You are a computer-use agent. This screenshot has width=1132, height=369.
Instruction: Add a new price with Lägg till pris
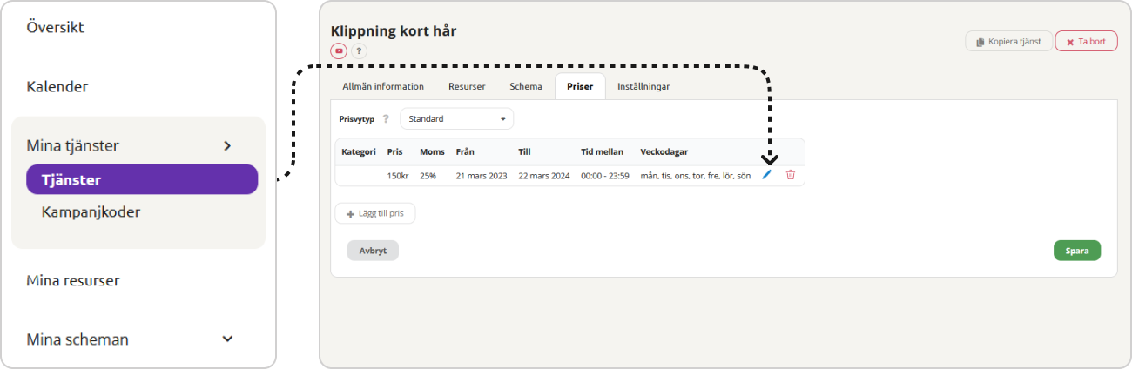coord(375,214)
